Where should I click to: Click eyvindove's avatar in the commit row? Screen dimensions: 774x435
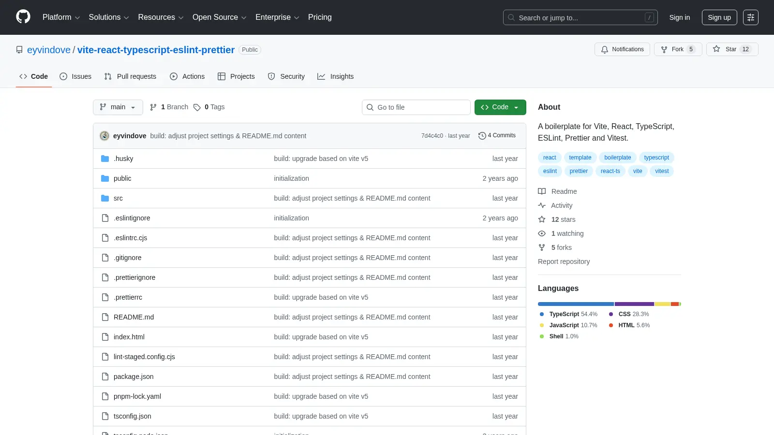pos(104,136)
